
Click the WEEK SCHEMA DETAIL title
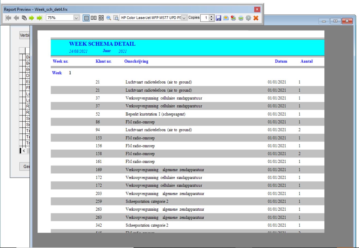click(x=102, y=44)
